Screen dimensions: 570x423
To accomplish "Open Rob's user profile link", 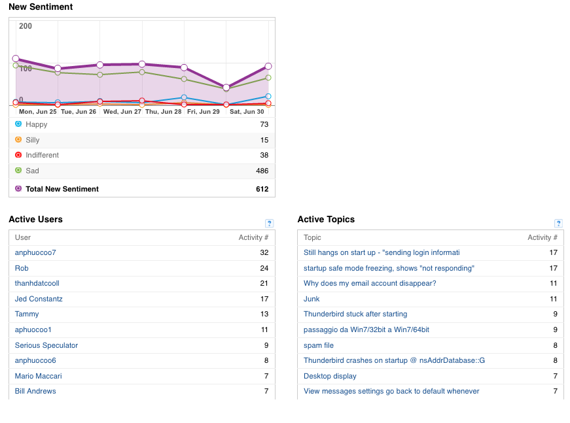I will point(22,268).
